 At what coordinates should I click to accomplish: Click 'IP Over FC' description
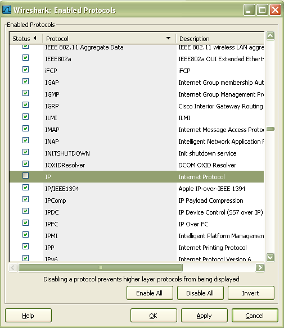[x=193, y=224]
